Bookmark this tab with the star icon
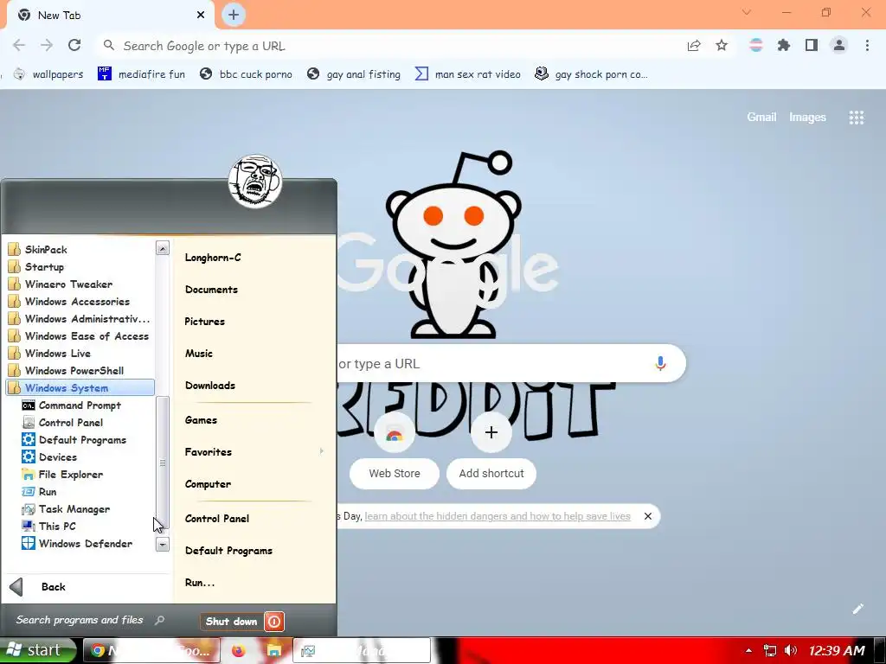886x664 pixels. pos(722,46)
